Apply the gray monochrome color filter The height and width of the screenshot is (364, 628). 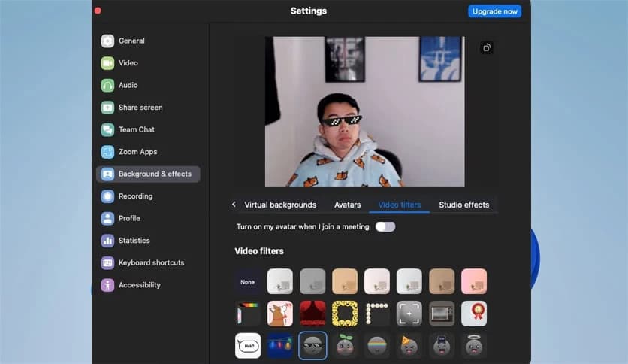312,282
